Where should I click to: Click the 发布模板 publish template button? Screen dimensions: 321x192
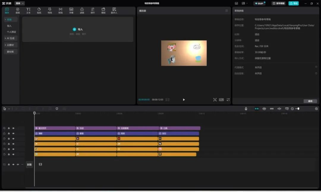(x=278, y=3)
